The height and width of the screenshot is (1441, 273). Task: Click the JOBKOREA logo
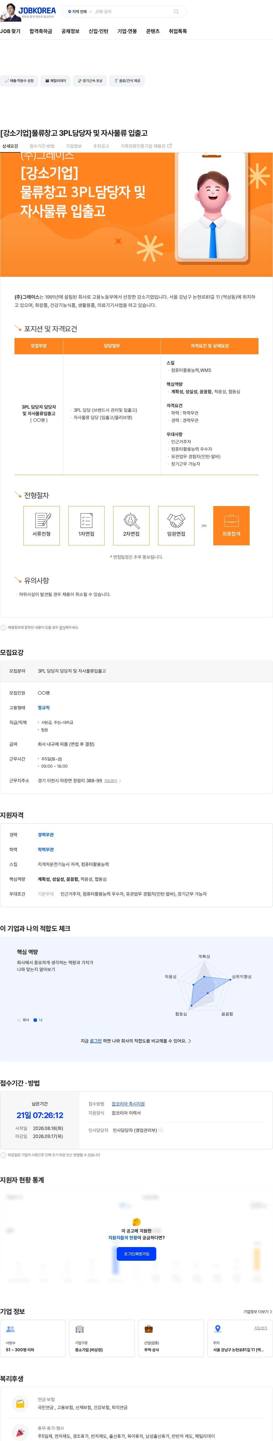[x=37, y=11]
